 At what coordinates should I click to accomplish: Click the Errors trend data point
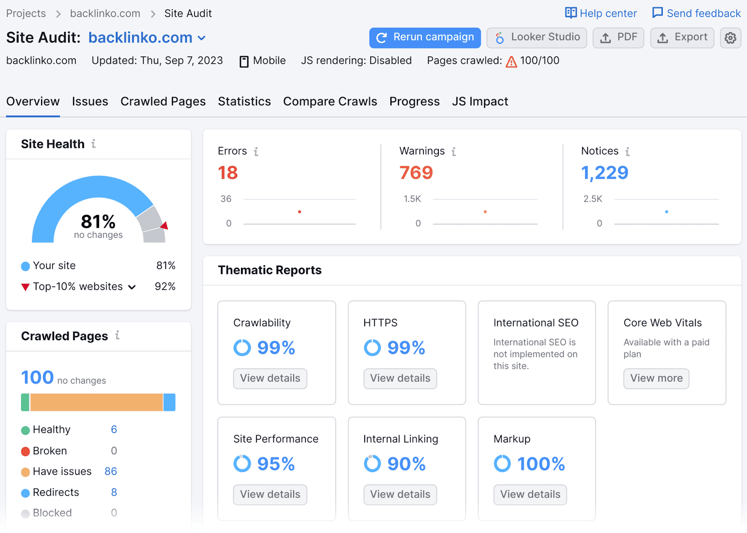coord(299,212)
